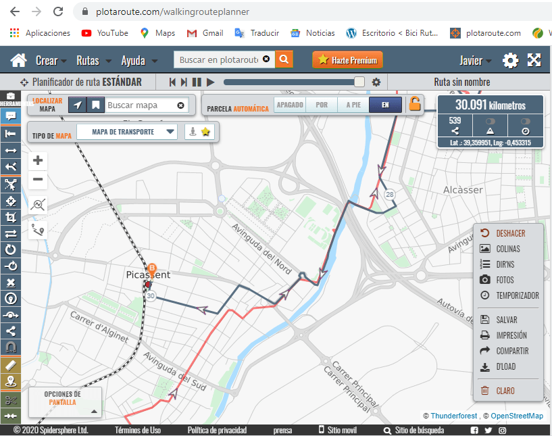
Task: Open the settings gear in header
Action: coord(510,61)
